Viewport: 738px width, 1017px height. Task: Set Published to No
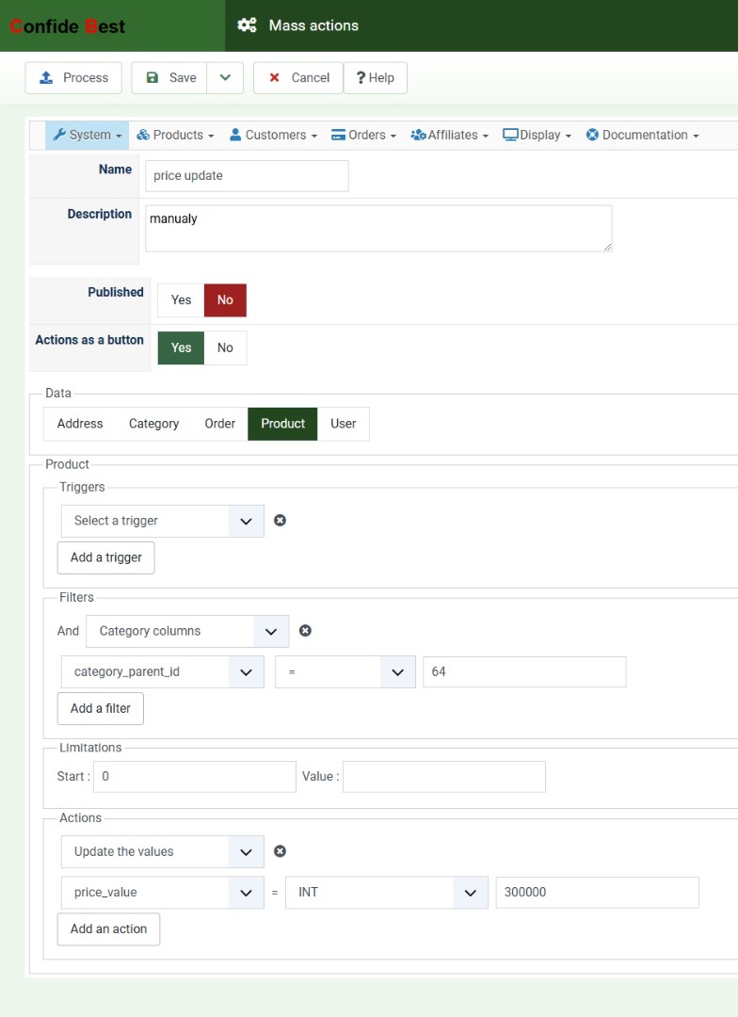[x=225, y=299]
